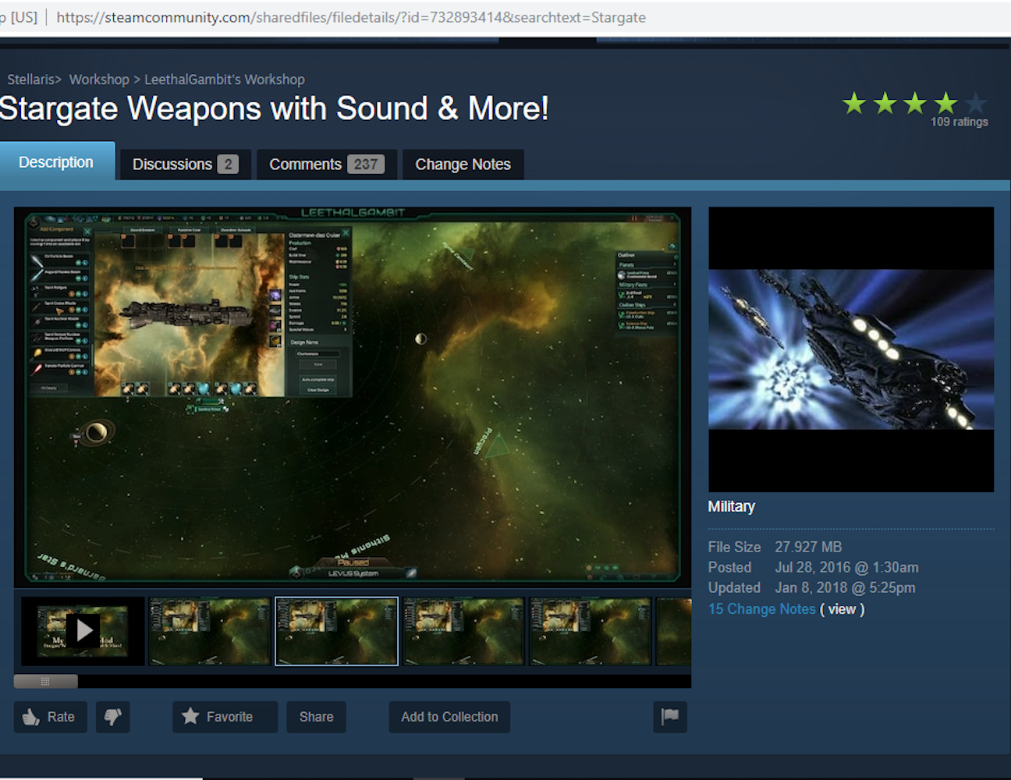Image resolution: width=1011 pixels, height=780 pixels.
Task: Click the view change notes link
Action: 842,609
